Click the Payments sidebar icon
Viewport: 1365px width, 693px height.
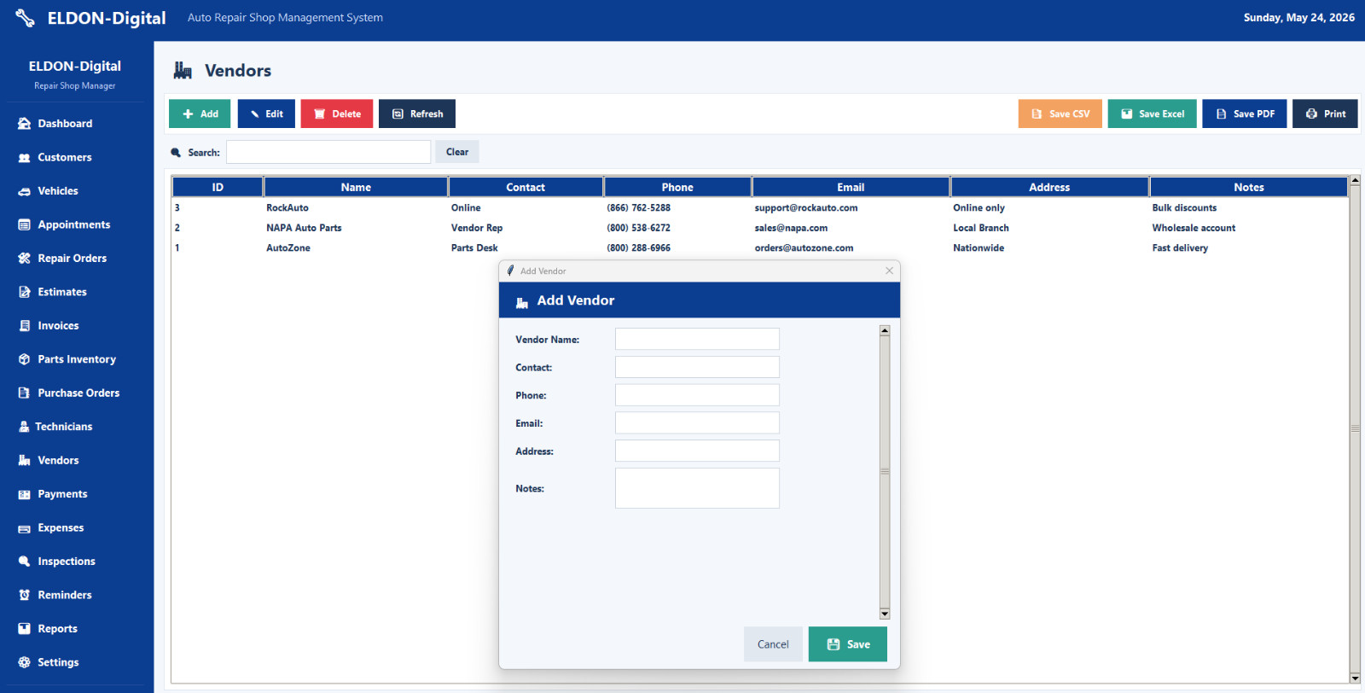[x=24, y=494]
